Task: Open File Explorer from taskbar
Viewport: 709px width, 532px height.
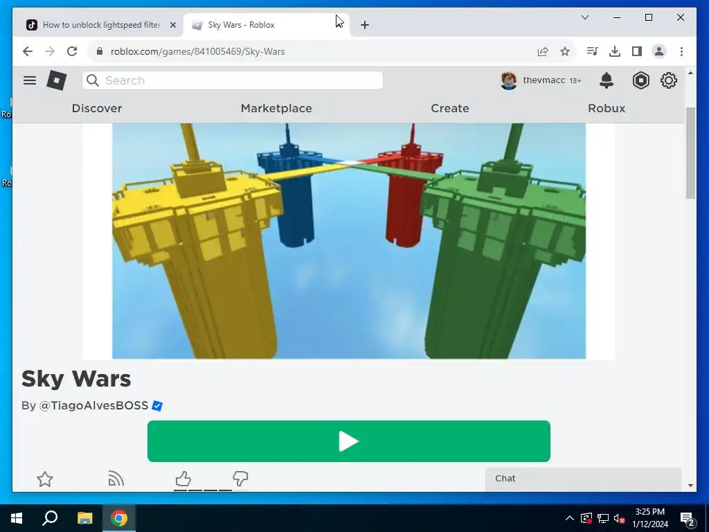Action: pyautogui.click(x=84, y=518)
